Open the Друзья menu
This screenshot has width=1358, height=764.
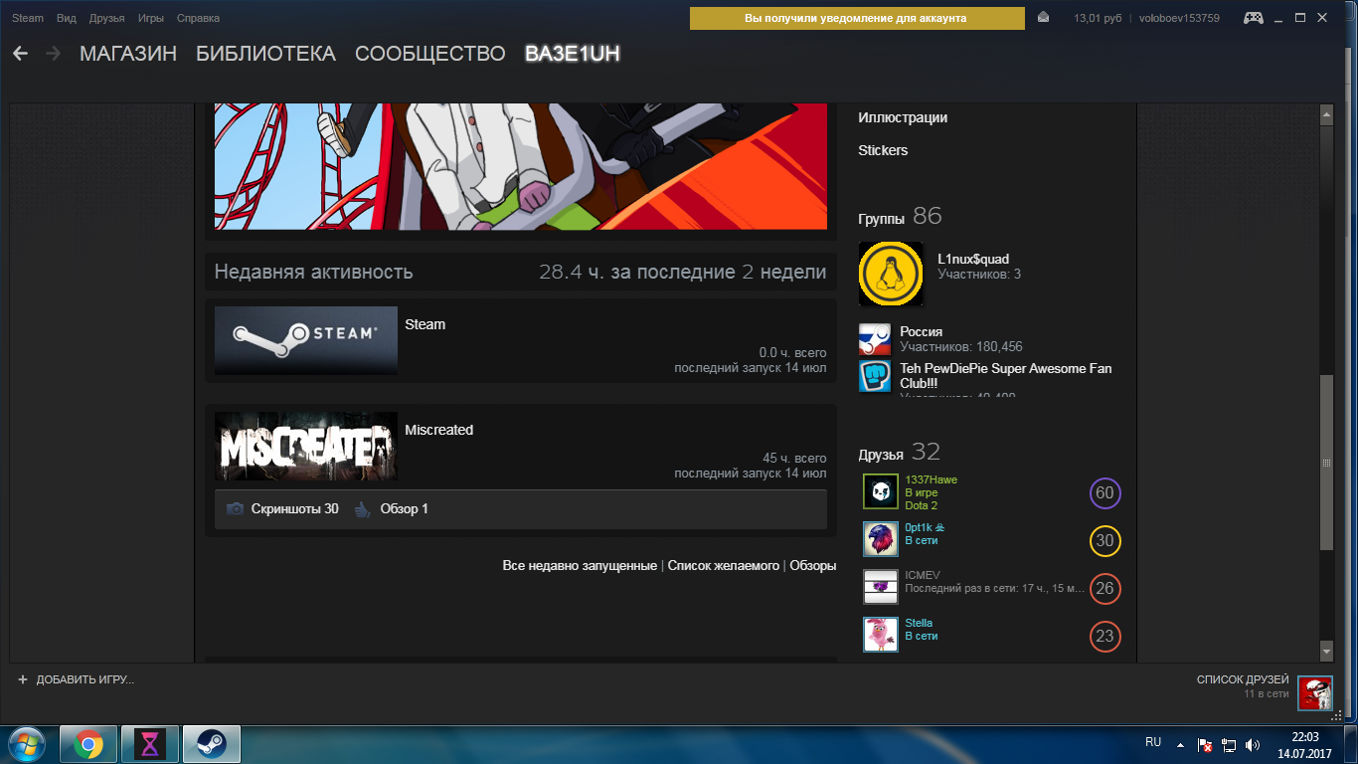click(x=106, y=18)
